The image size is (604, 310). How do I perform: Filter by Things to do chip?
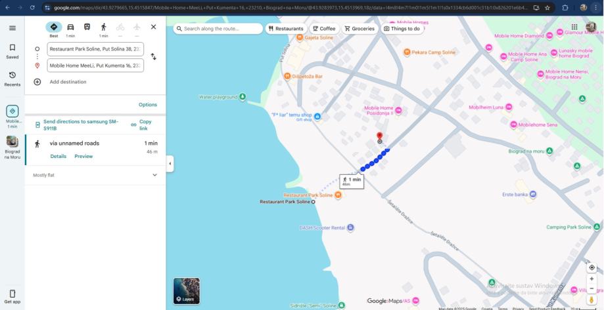[x=402, y=29]
